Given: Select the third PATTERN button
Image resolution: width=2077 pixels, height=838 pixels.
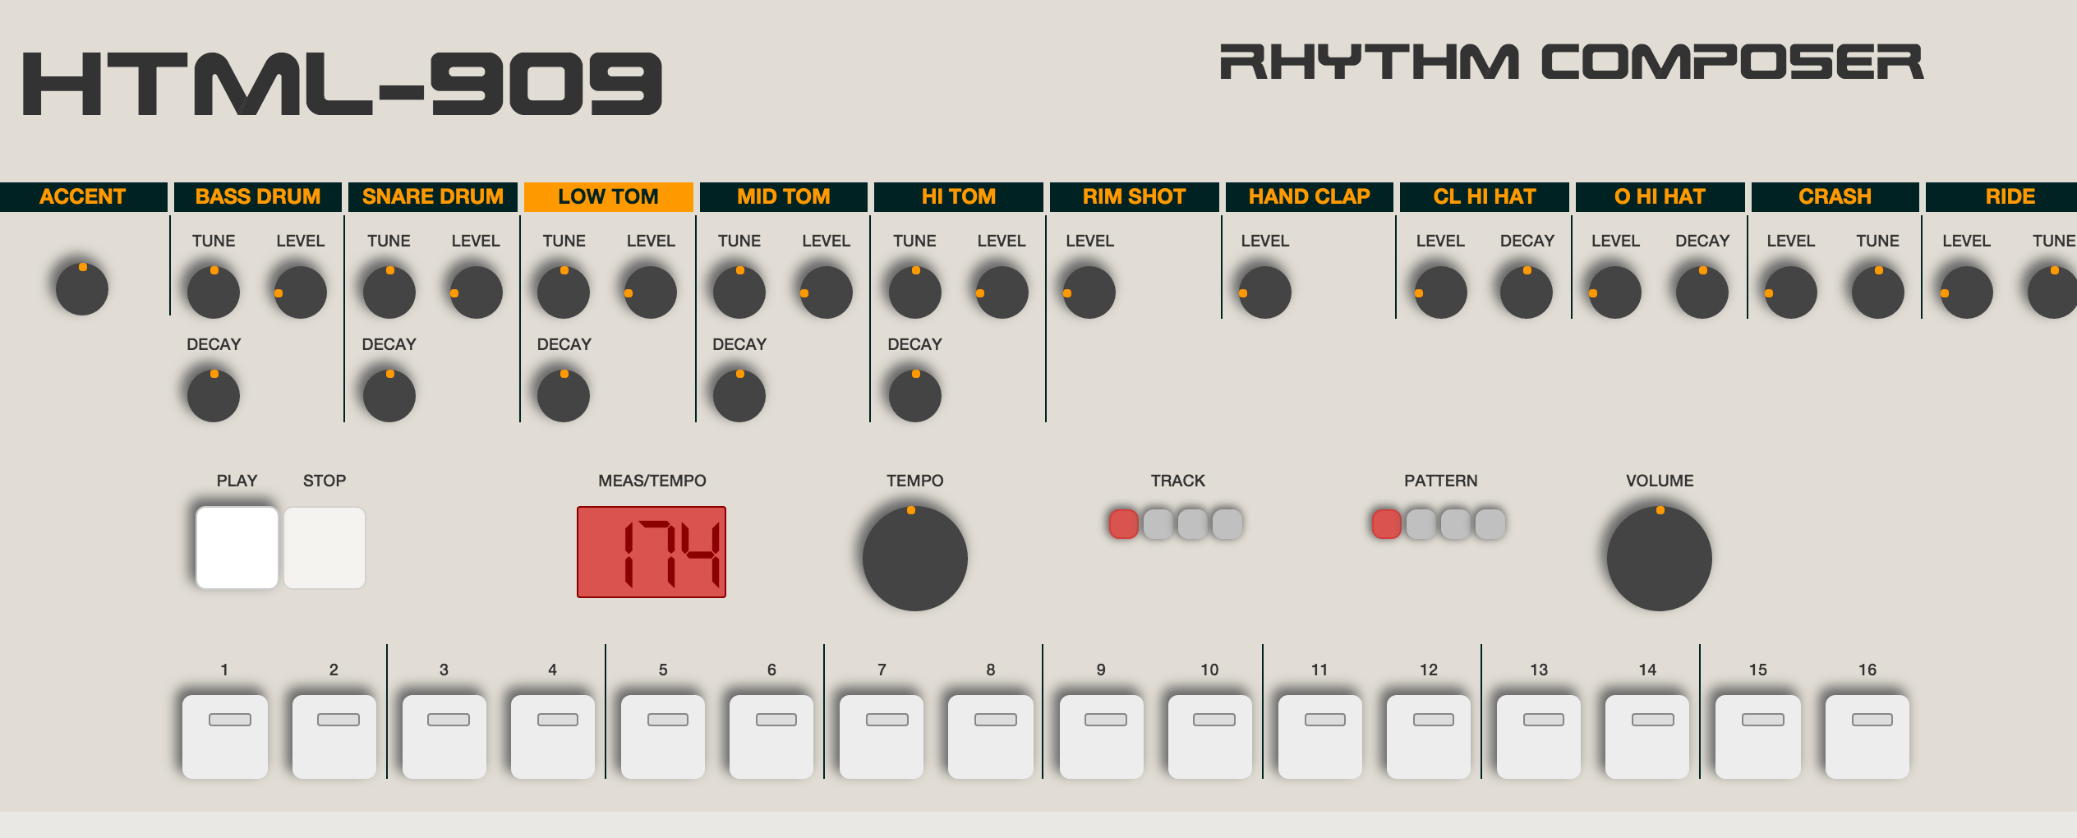Looking at the screenshot, I should [x=1456, y=524].
